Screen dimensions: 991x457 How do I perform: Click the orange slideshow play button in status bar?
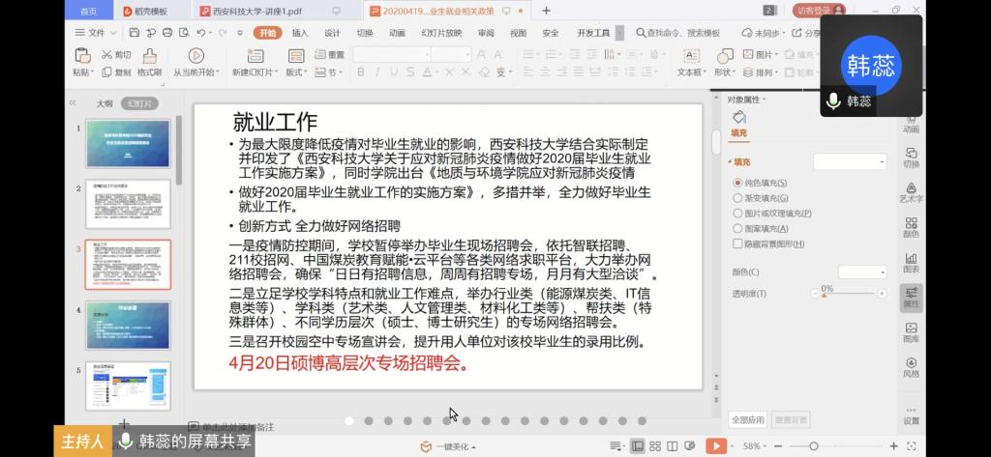(x=716, y=445)
